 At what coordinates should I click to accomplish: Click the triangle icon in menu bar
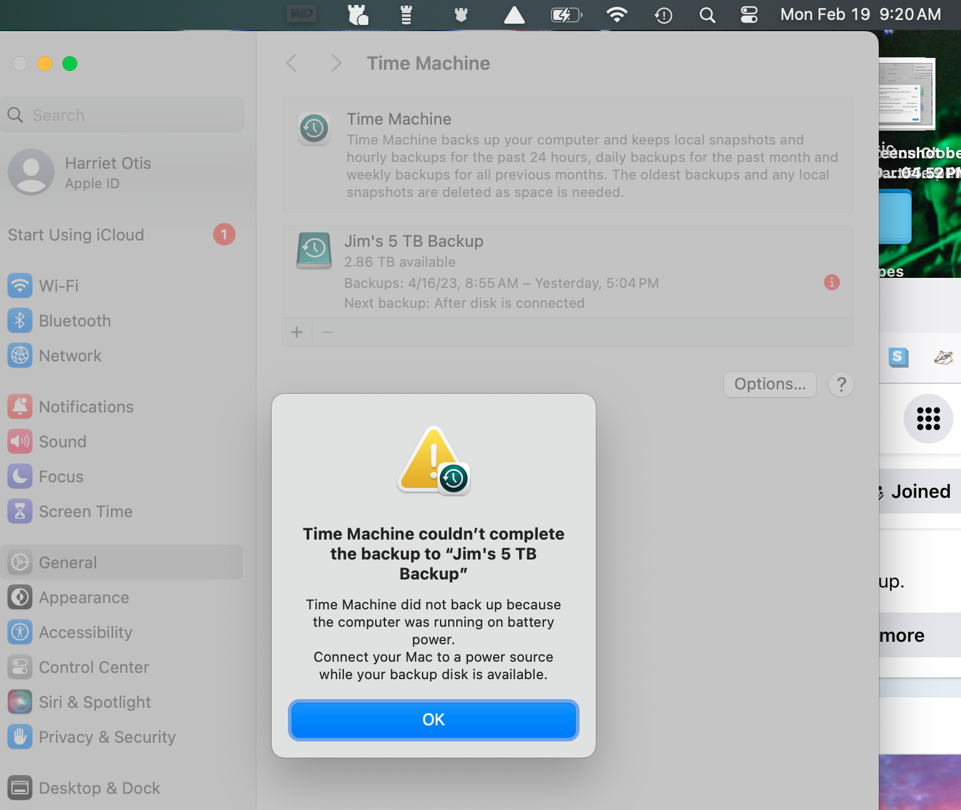pyautogui.click(x=514, y=15)
